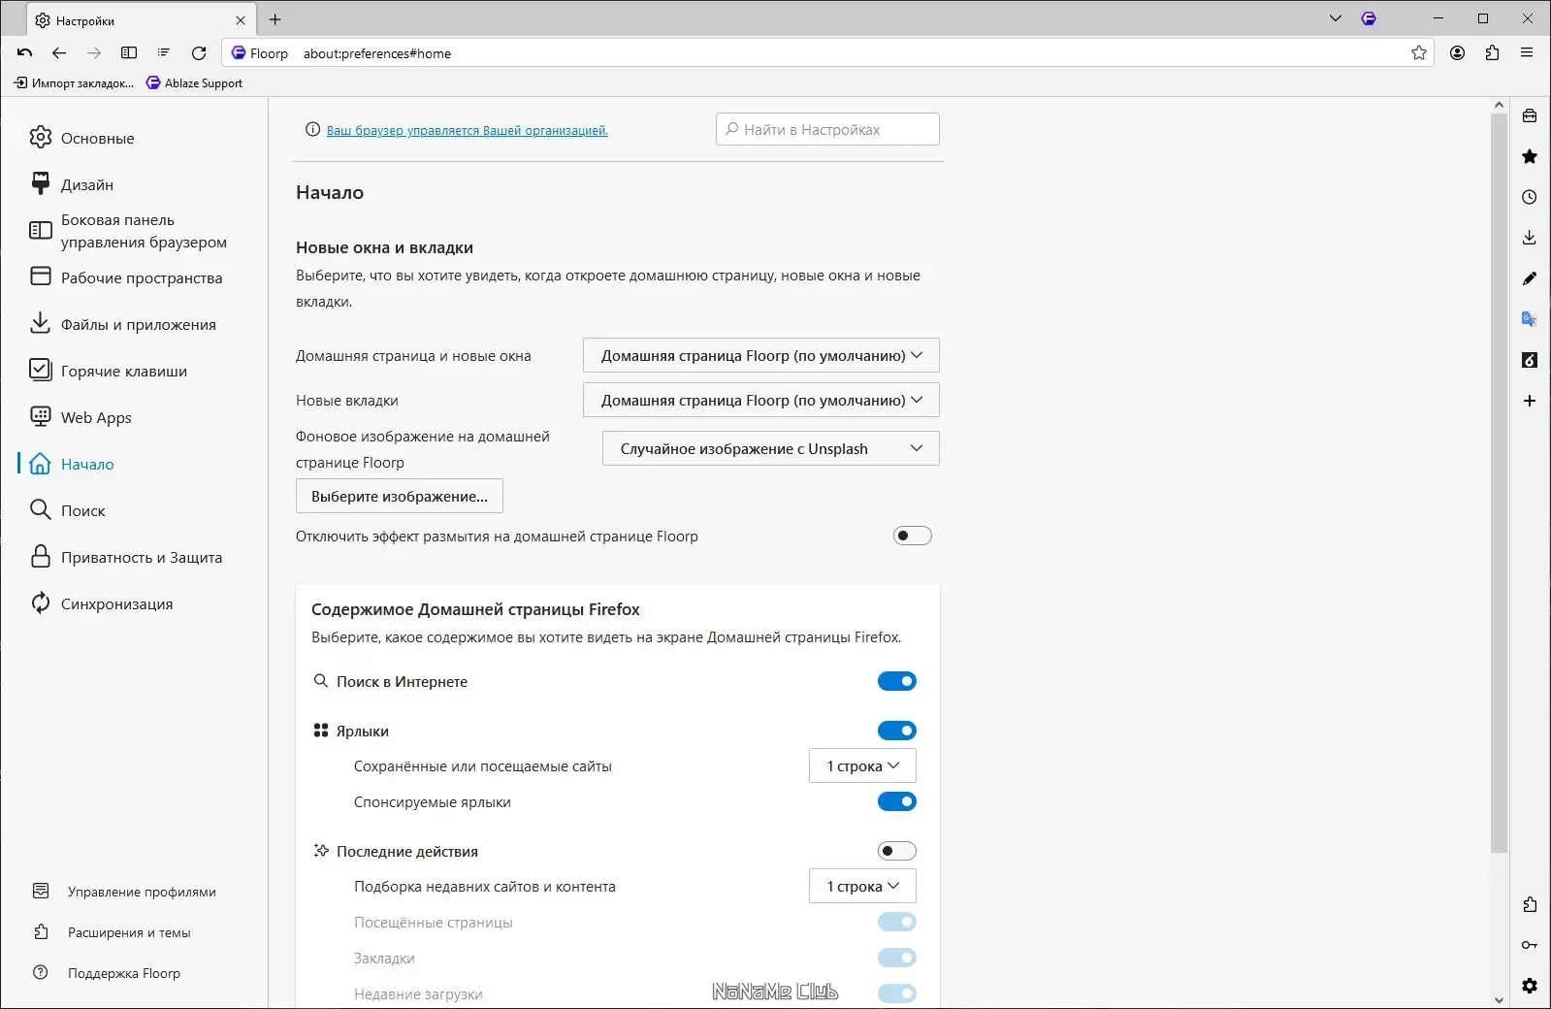Select Рабочие пространства in the sidebar
This screenshot has width=1551, height=1009.
[x=126, y=277]
